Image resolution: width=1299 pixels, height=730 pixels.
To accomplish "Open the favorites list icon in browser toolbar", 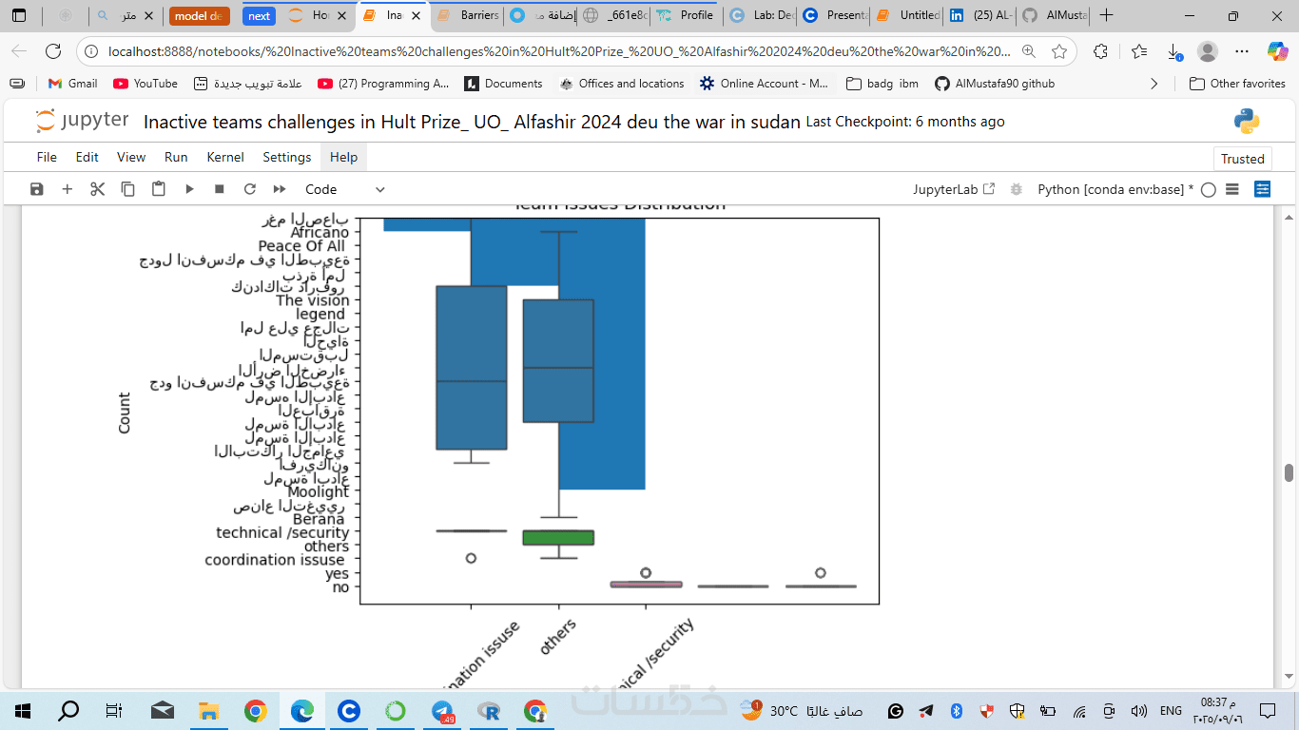I will point(1139,51).
